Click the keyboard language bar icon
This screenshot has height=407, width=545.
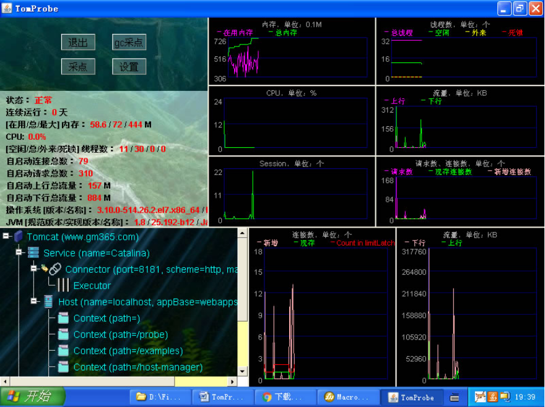(455, 397)
